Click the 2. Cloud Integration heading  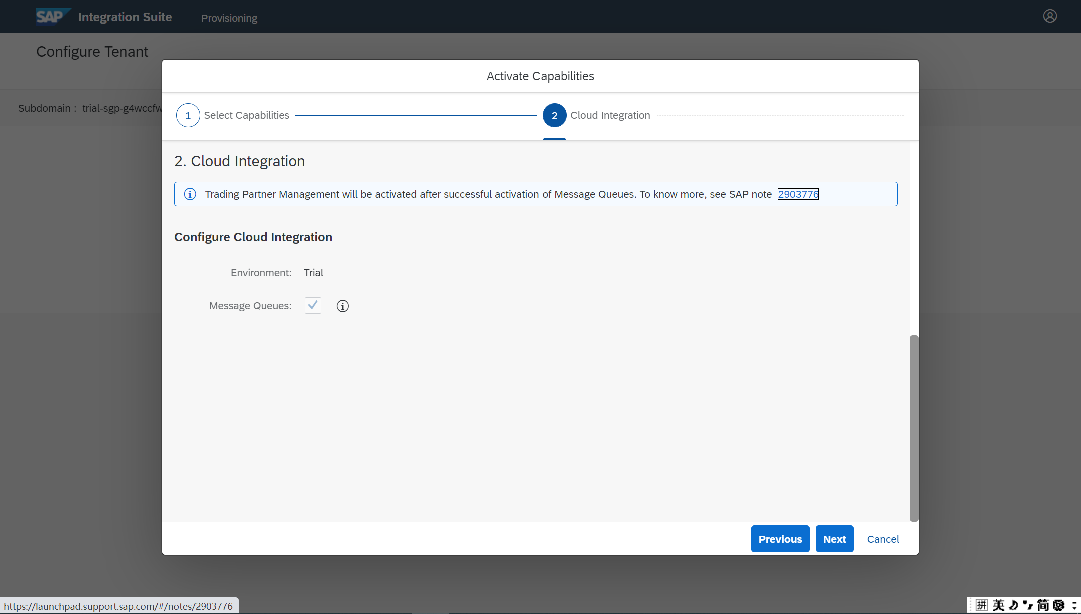click(240, 161)
